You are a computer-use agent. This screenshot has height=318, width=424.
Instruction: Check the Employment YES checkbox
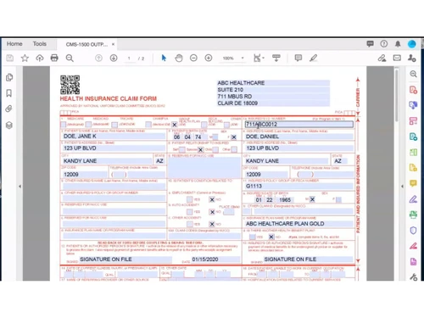(x=189, y=199)
